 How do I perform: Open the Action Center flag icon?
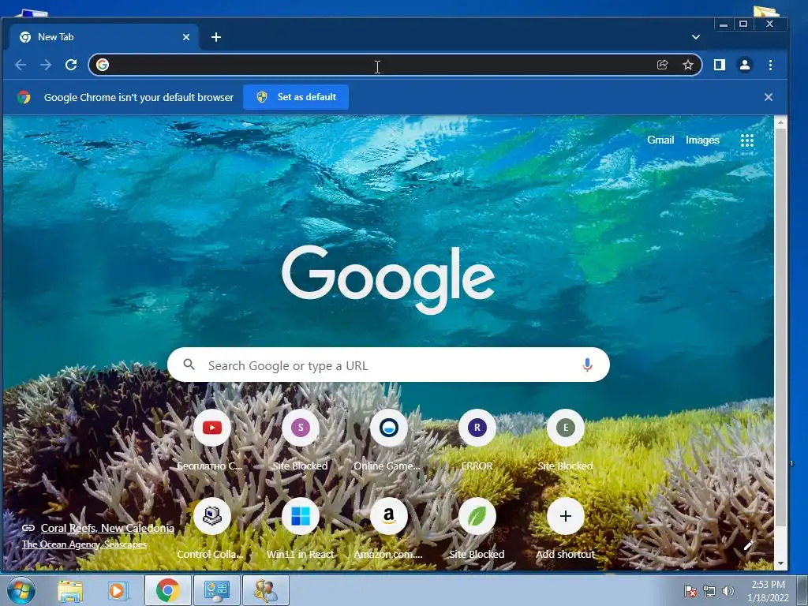coord(690,592)
